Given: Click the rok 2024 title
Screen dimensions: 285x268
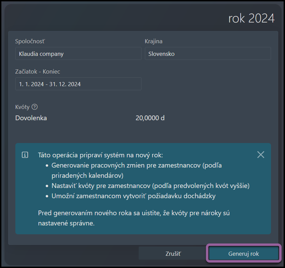Looking at the screenshot, I should click(251, 18).
